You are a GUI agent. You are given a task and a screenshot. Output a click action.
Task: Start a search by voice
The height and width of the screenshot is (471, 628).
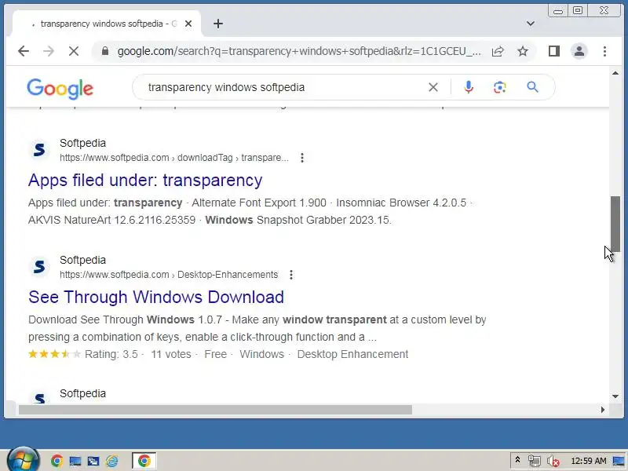point(468,87)
